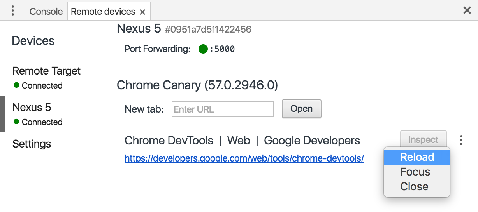The width and height of the screenshot is (478, 212).
Task: Select the Remote devices tab
Action: 103,12
